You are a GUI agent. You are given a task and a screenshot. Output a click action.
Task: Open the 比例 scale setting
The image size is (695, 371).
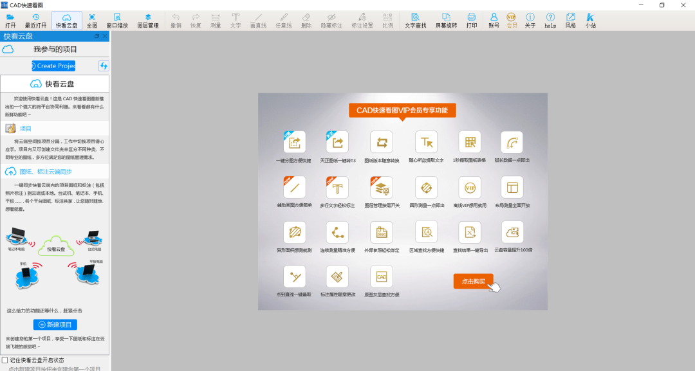tap(387, 21)
